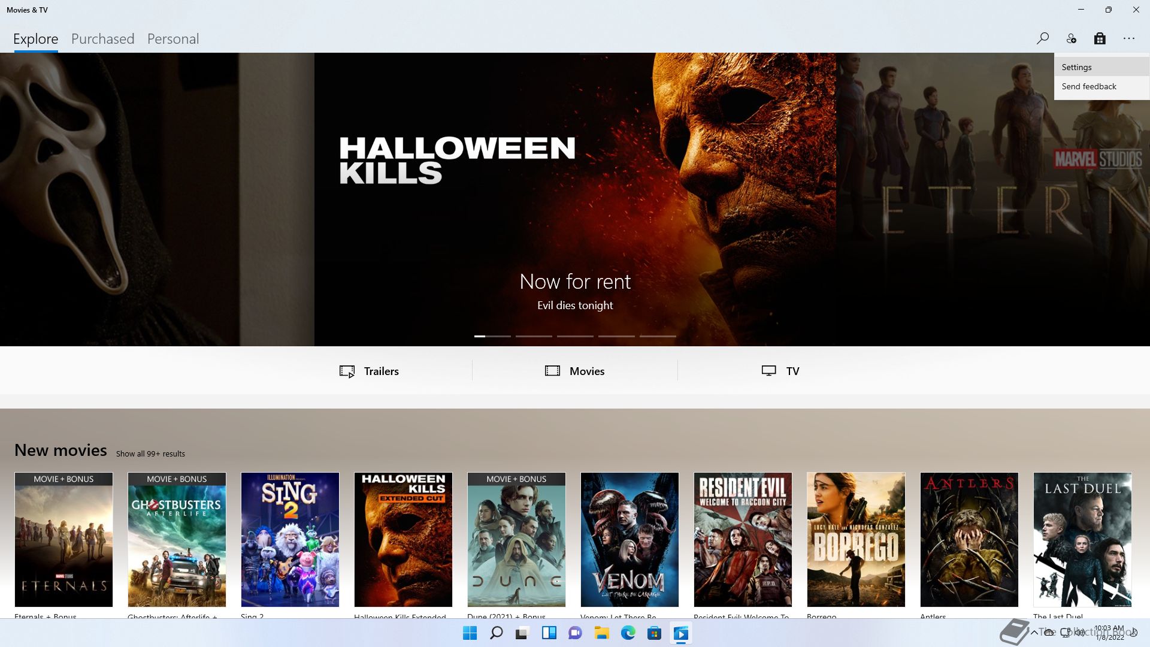Show all 99+ results link
The image size is (1150, 647).
click(x=150, y=453)
